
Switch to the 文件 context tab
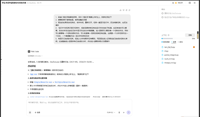174,42
